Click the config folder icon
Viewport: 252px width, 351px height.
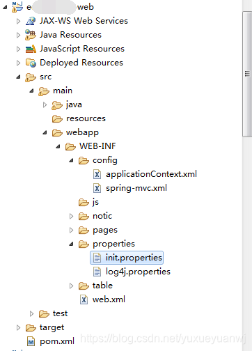[84, 161]
